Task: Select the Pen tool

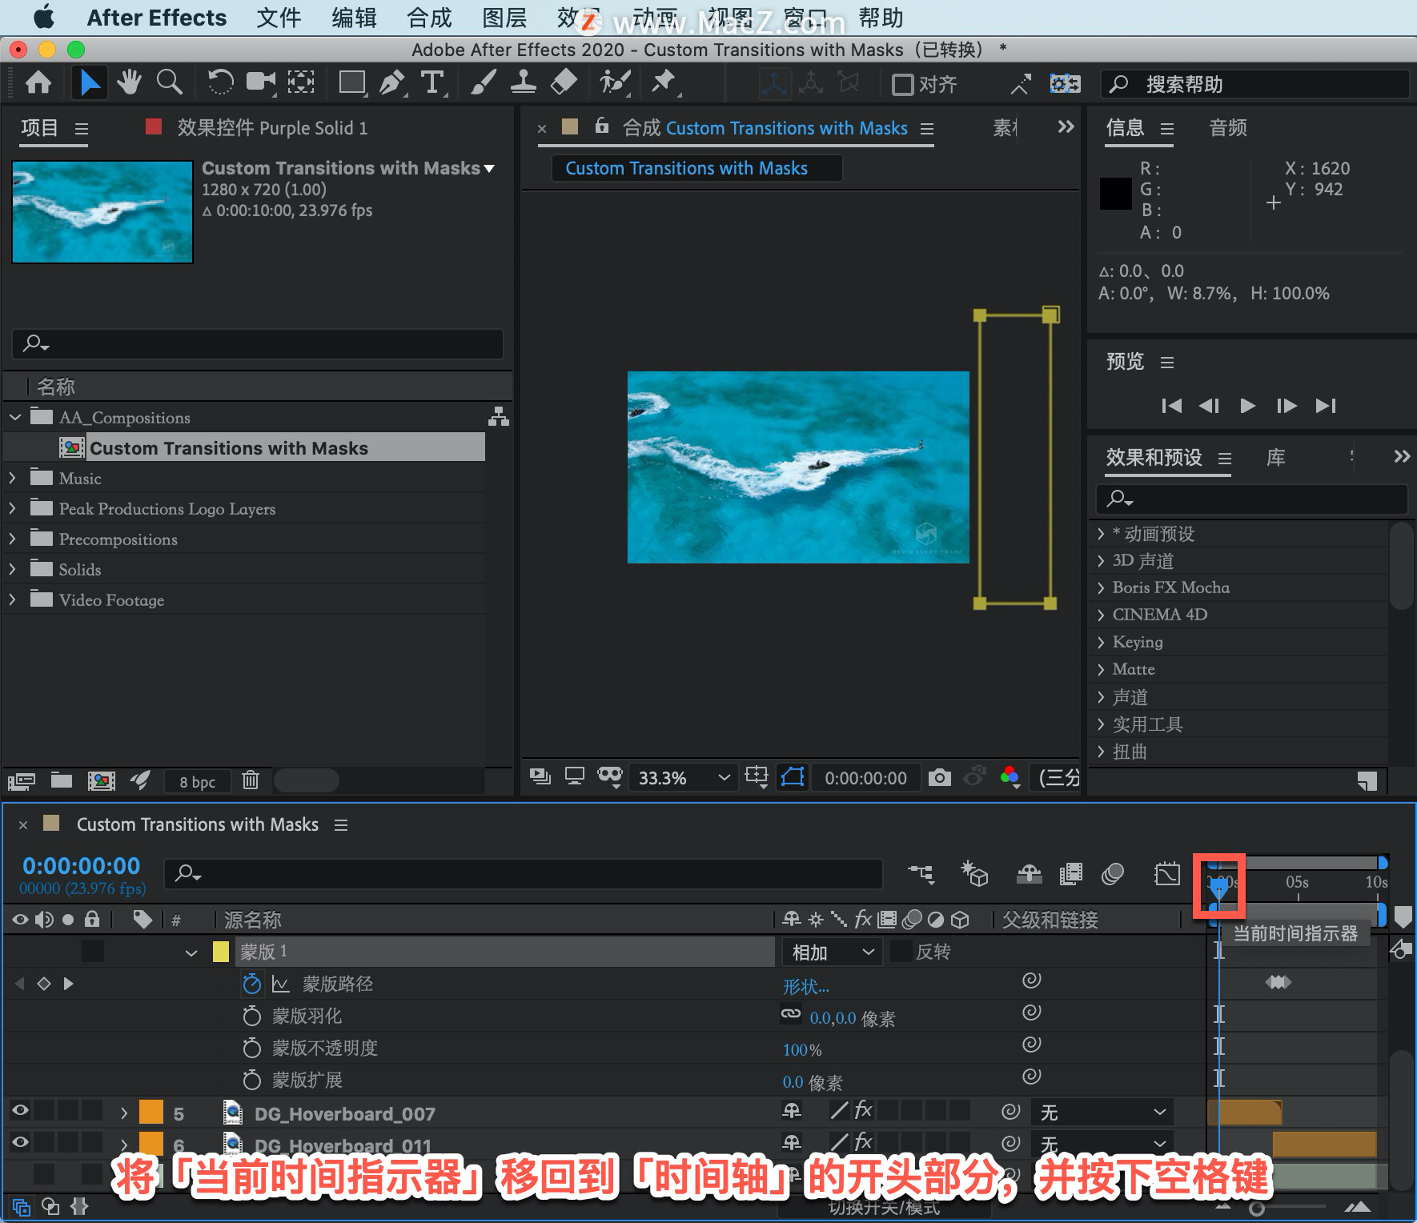Action: [391, 82]
